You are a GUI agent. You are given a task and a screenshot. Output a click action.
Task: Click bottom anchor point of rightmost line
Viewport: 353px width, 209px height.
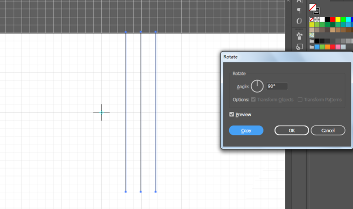(x=156, y=192)
